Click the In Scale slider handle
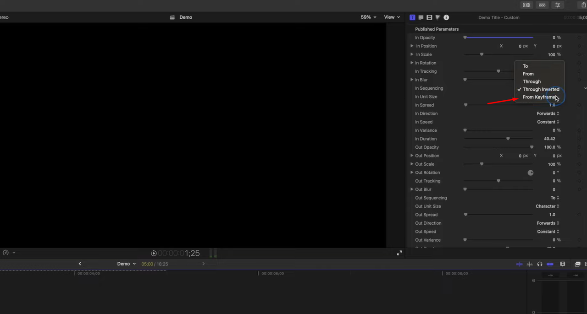Screen dimensions: 587x314 [x=482, y=54]
